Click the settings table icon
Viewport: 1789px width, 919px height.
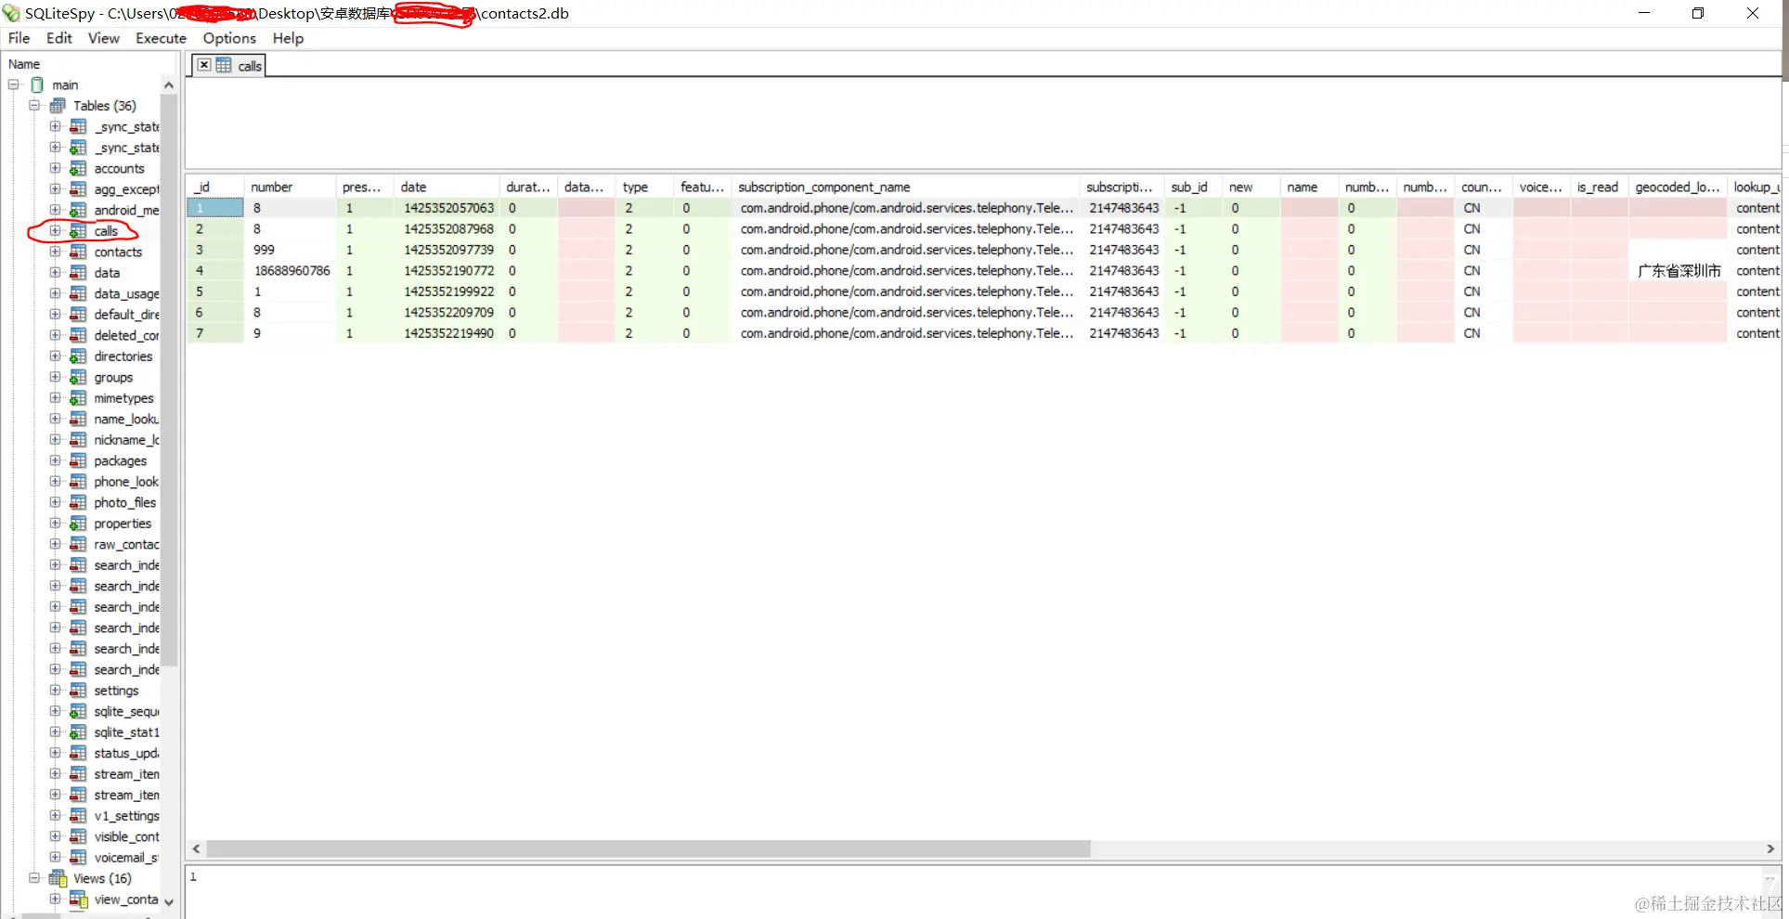pyautogui.click(x=78, y=691)
